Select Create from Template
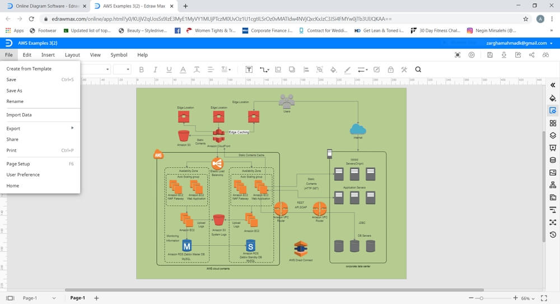The width and height of the screenshot is (560, 304). click(29, 69)
